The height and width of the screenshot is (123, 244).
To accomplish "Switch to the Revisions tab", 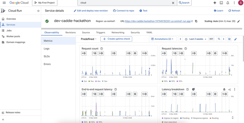I will [71, 33].
